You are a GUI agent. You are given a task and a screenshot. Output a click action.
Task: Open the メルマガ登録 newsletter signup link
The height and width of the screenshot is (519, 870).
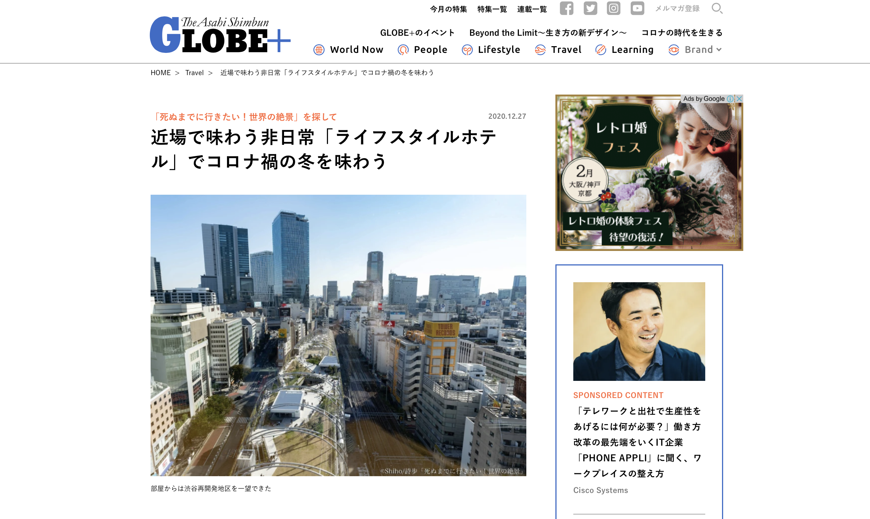pos(677,9)
